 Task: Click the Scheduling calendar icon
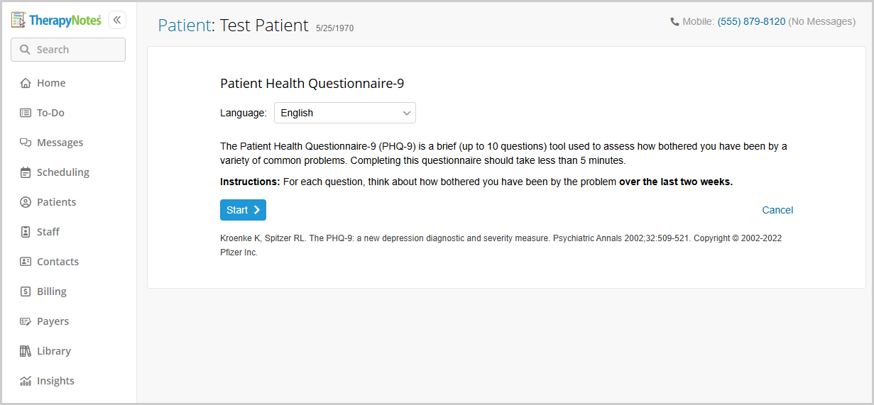coord(26,172)
